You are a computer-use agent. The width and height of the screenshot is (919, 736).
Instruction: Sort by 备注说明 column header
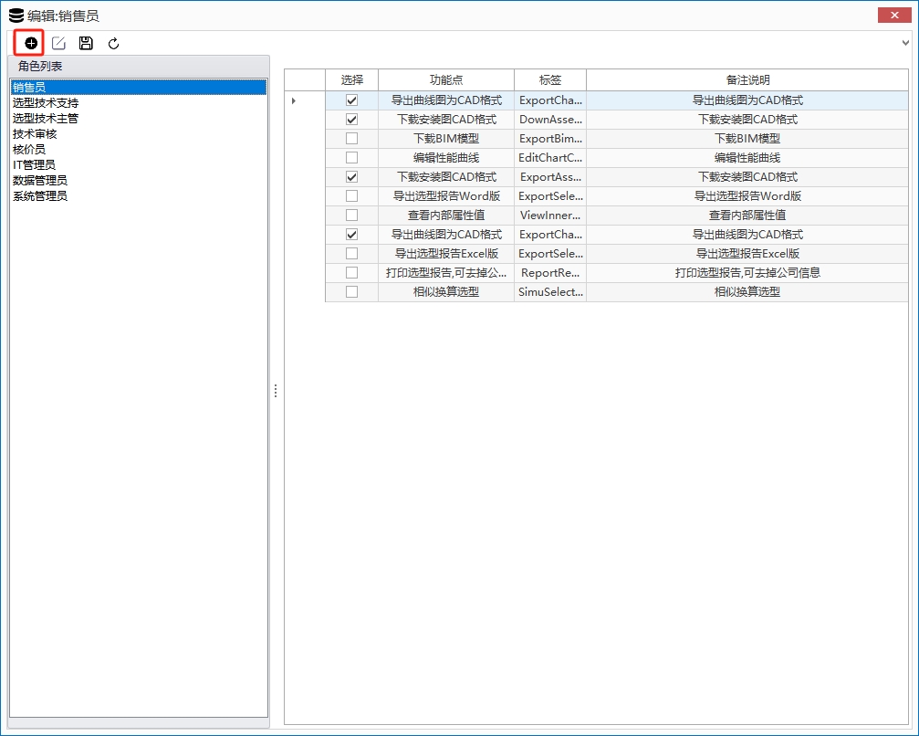747,79
